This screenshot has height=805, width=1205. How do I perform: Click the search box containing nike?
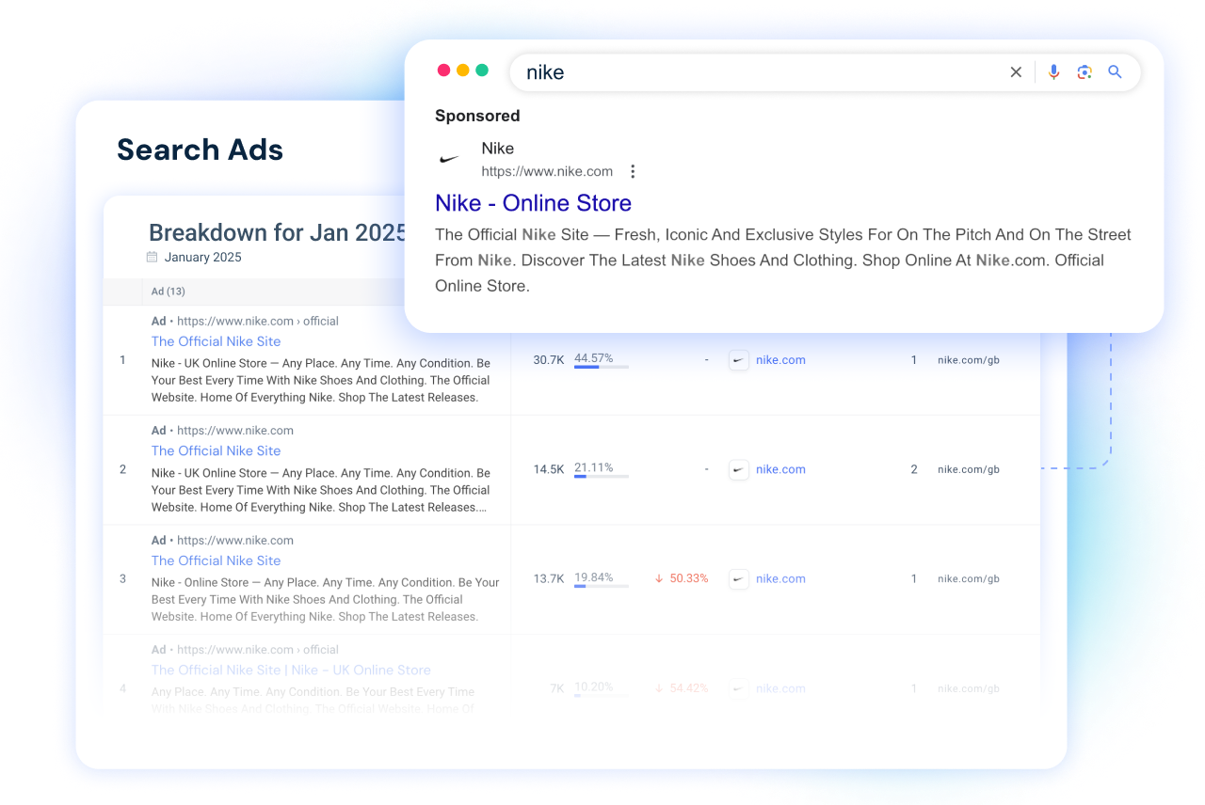[x=825, y=72]
